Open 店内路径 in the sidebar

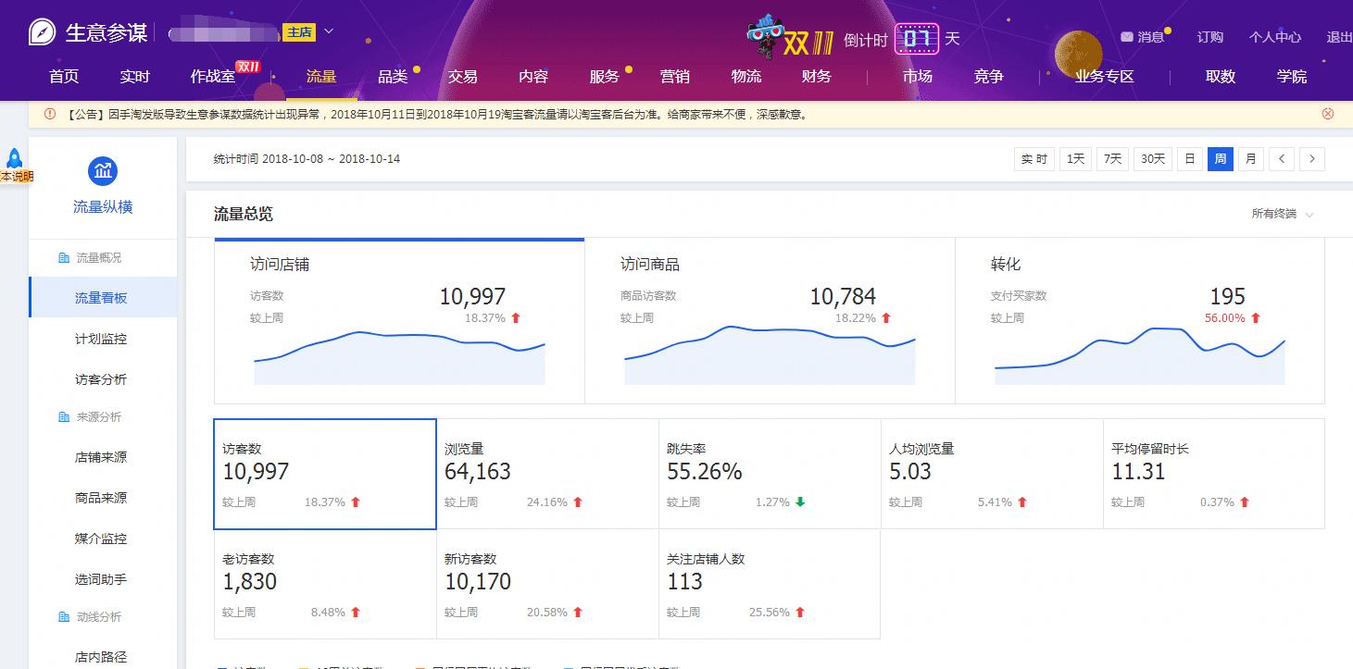(103, 657)
